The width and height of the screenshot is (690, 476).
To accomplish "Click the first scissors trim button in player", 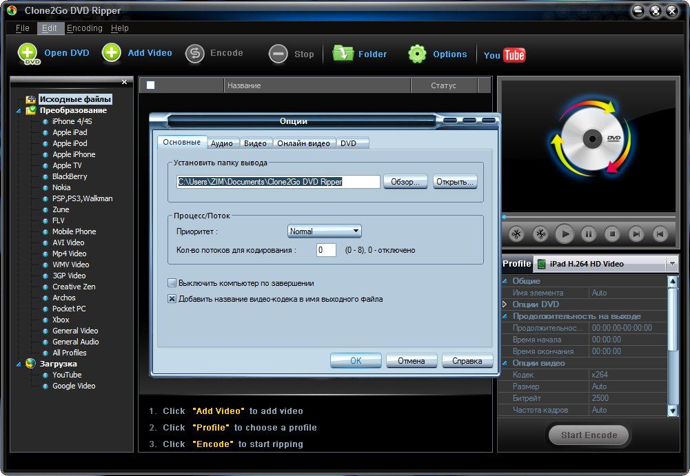I will [516, 234].
